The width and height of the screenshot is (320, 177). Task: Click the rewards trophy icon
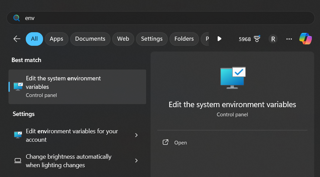(257, 39)
